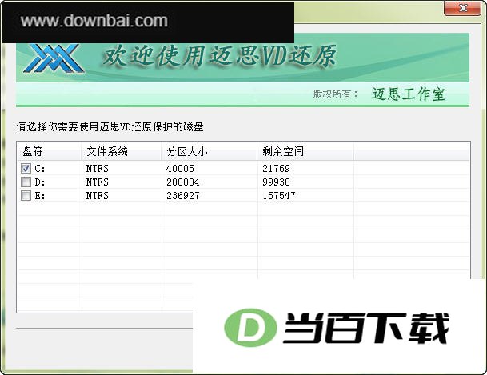
Task: Click the C: drive letter label
Action: click(x=40, y=169)
